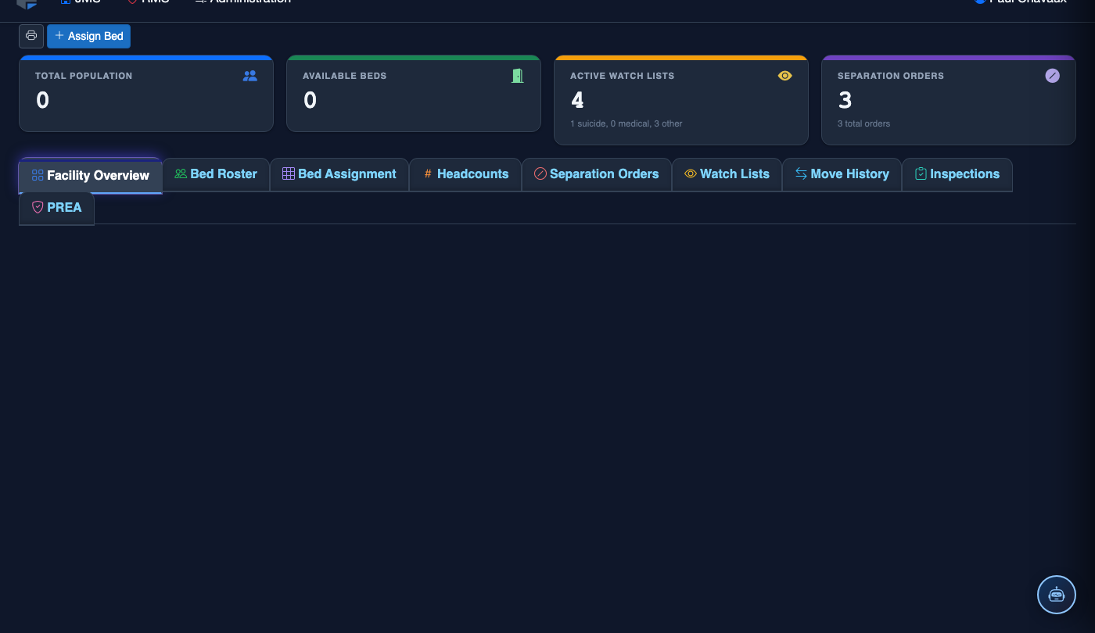
Task: Click the "TOTAL POPULATION" card label
Action: coord(84,76)
